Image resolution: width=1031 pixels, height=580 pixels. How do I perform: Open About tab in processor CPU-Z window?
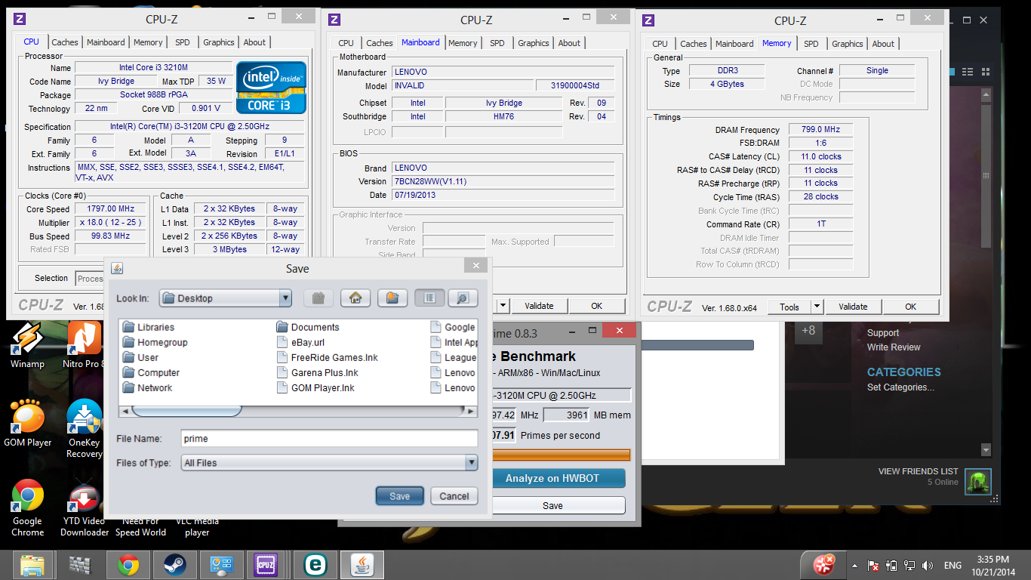click(x=254, y=42)
